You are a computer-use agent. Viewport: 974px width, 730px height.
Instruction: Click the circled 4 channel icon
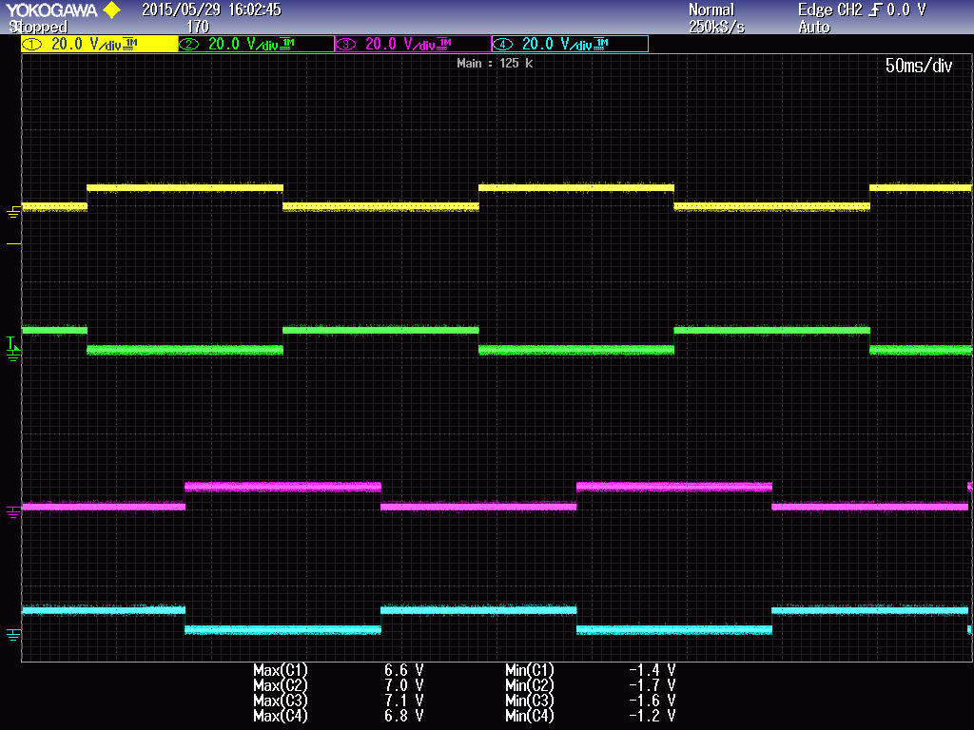tap(502, 44)
